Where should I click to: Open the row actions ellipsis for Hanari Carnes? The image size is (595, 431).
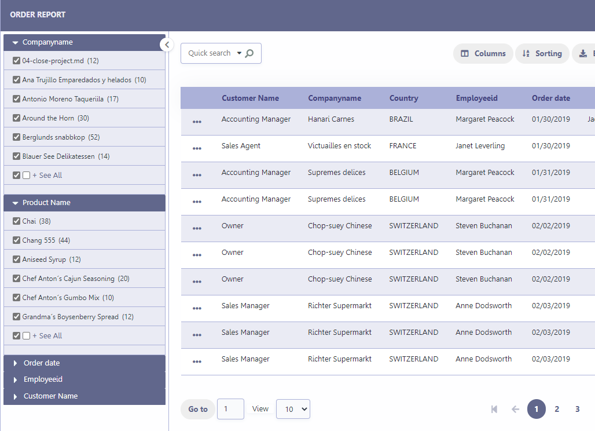pyautogui.click(x=197, y=122)
